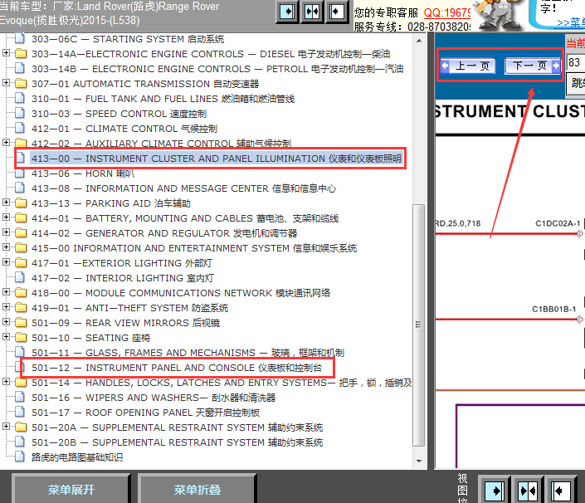Expand the 419-01 Anti-Theft System node
The width and height of the screenshot is (585, 503).
tap(6, 307)
